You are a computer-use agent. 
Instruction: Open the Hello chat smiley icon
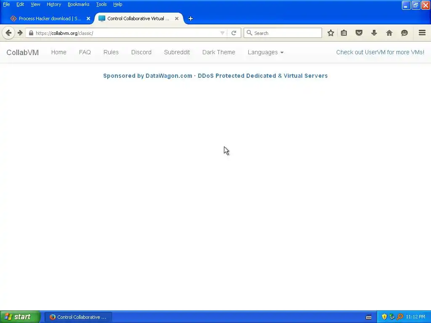point(404,33)
